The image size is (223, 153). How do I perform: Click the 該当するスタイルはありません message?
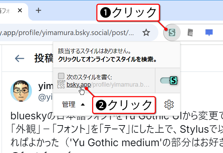[94, 51]
